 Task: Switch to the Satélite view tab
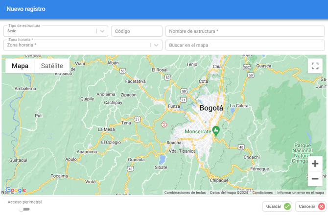(x=52, y=66)
